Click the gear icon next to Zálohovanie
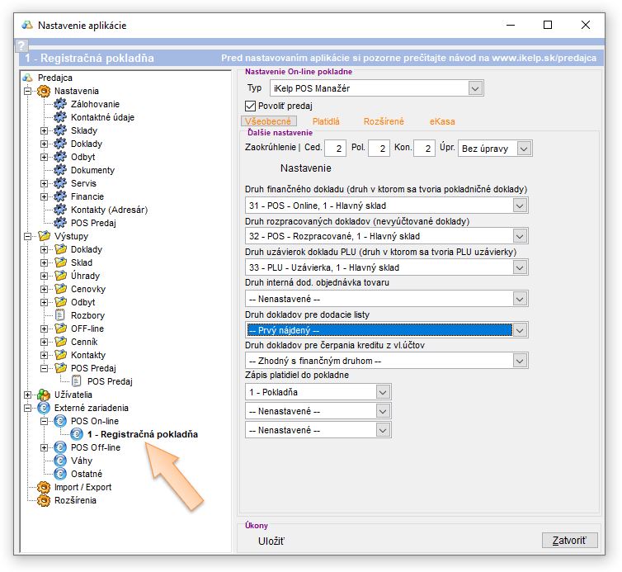This screenshot has height=572, width=622. point(59,104)
